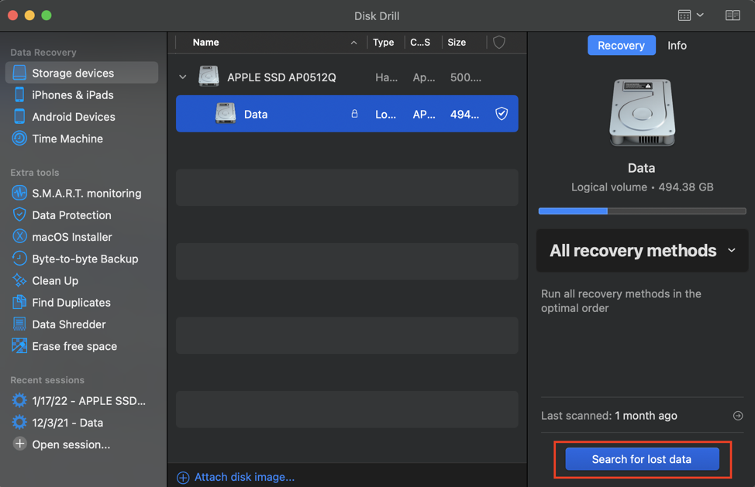Image resolution: width=755 pixels, height=487 pixels.
Task: Switch to Info tab
Action: click(677, 45)
